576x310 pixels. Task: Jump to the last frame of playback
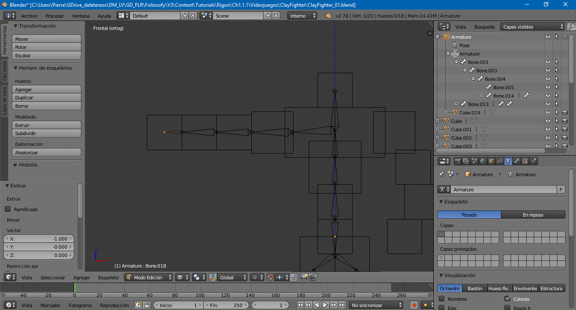tap(342, 305)
